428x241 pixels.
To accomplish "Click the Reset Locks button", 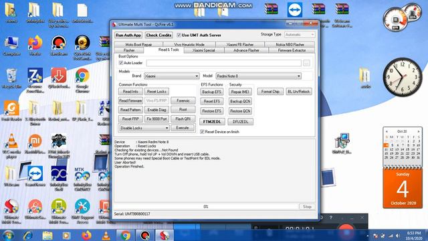I will coord(156,92).
